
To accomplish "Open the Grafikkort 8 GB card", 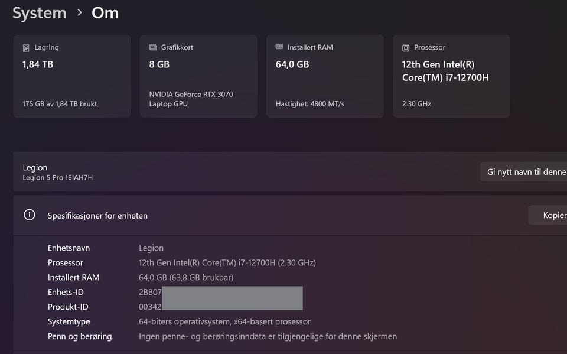I will pyautogui.click(x=198, y=76).
